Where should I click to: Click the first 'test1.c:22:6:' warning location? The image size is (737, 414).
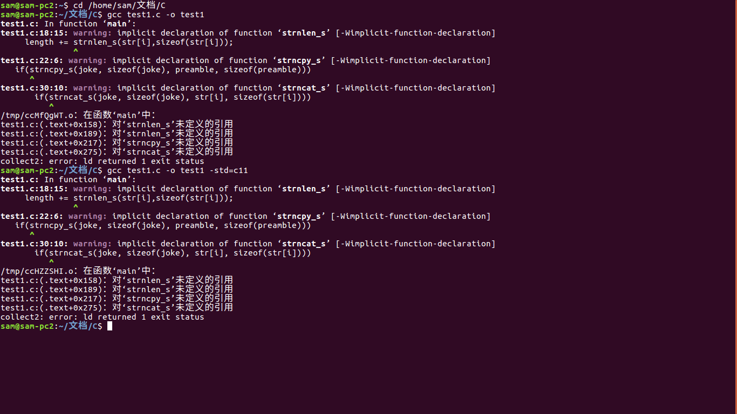32,60
